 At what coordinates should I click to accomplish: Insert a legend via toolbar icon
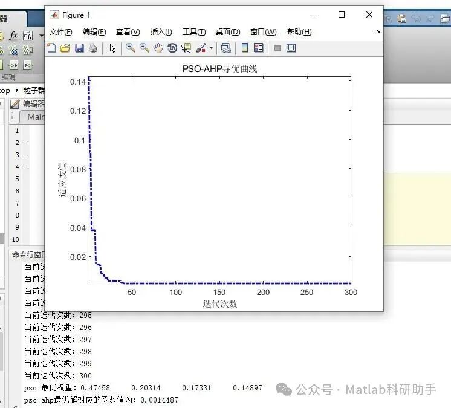[x=259, y=48]
